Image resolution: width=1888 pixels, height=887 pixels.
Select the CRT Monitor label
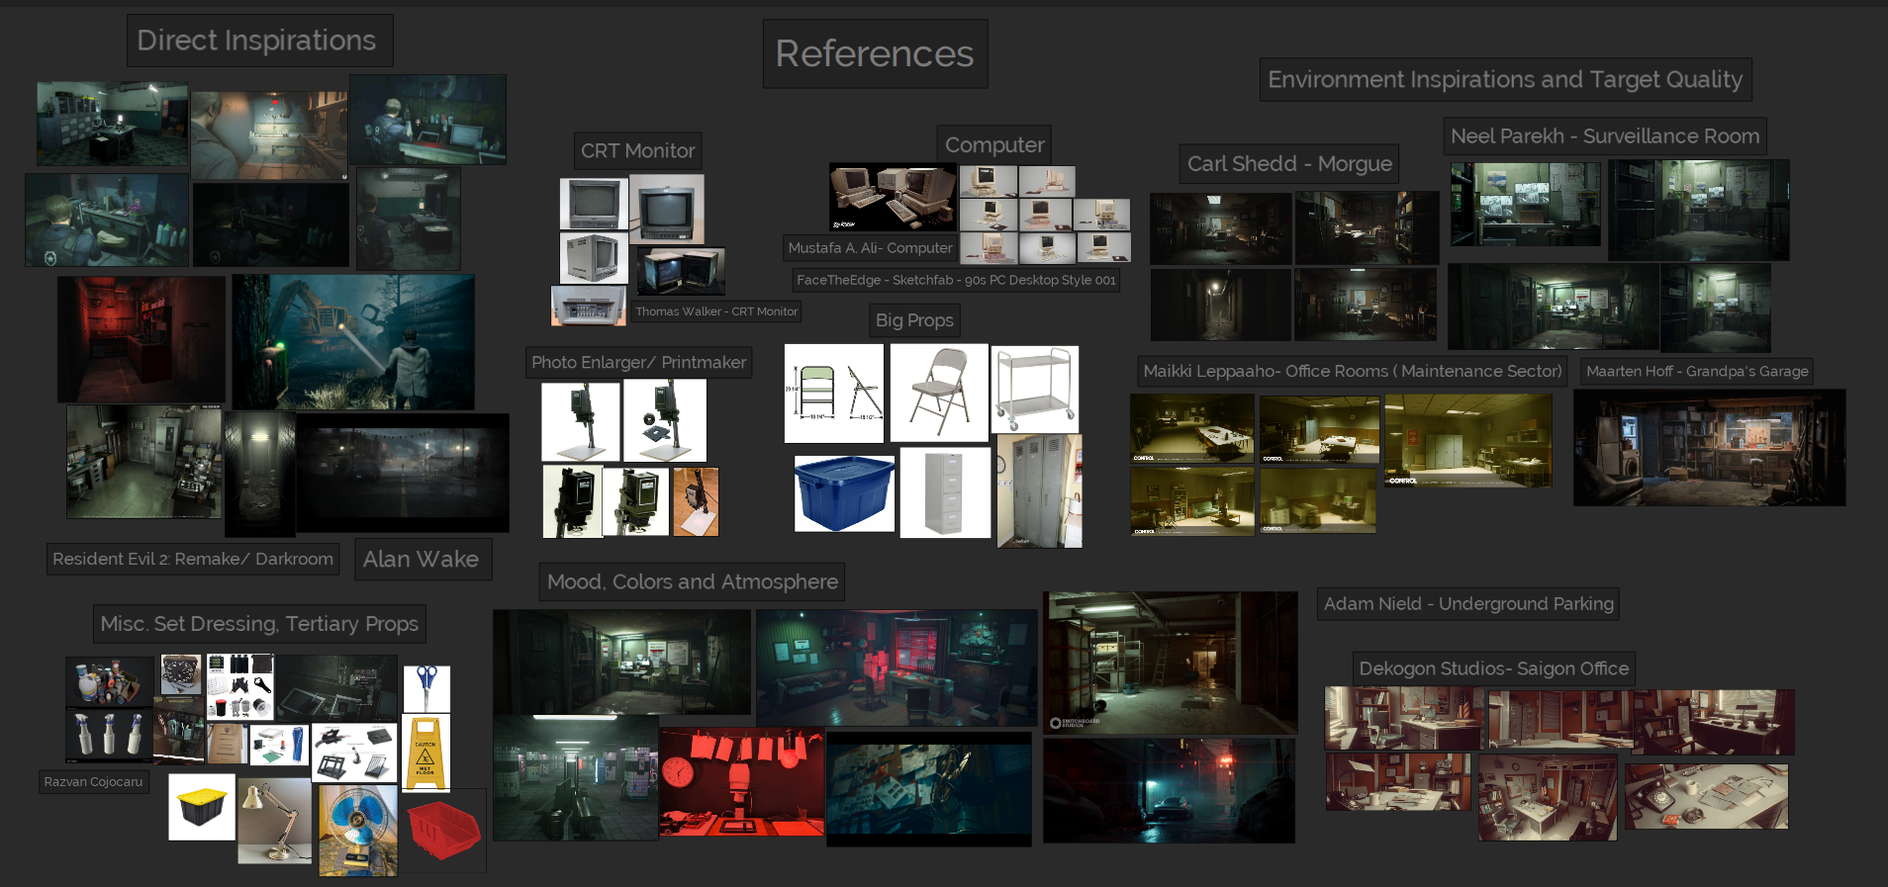coord(638,151)
